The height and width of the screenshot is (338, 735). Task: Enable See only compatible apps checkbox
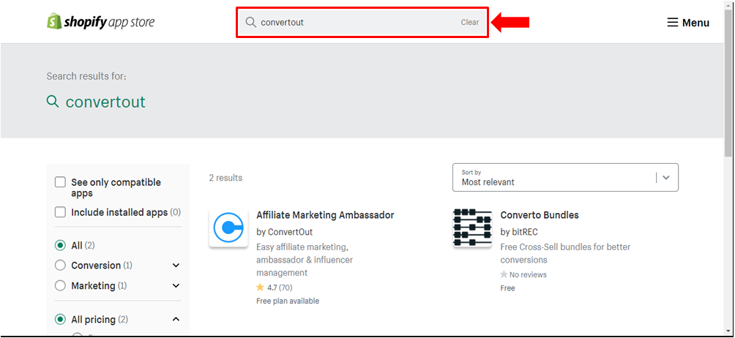60,182
